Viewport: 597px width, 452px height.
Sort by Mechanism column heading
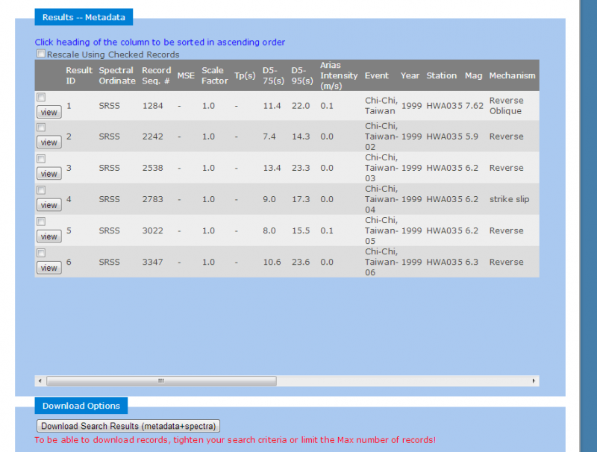(512, 76)
